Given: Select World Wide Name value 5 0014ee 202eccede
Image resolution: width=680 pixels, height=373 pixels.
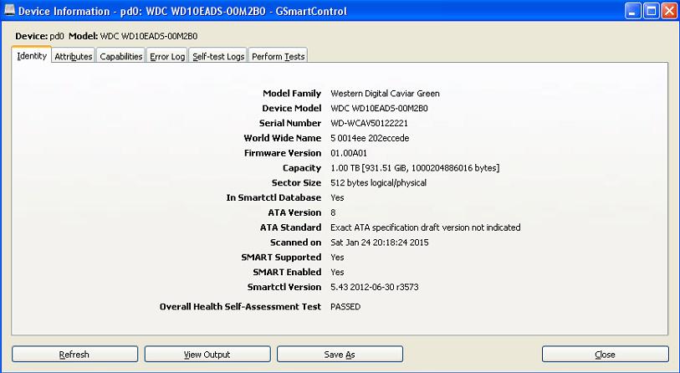Looking at the screenshot, I should tap(370, 138).
